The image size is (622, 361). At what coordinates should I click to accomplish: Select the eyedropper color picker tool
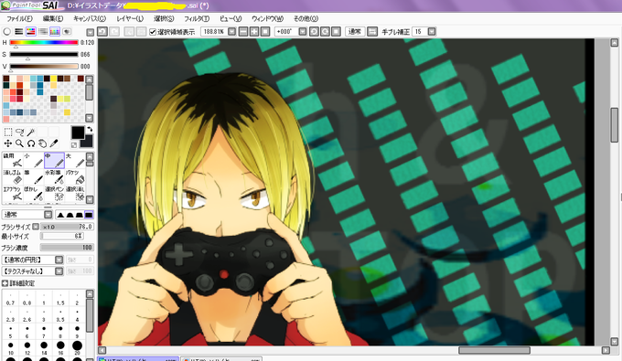(54, 143)
